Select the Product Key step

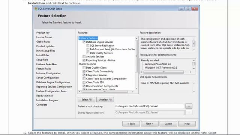43,33
